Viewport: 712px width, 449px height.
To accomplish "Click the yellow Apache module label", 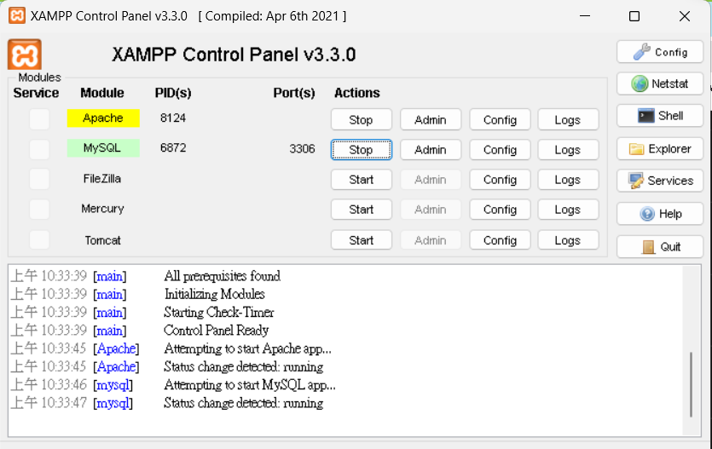I will pyautogui.click(x=103, y=118).
